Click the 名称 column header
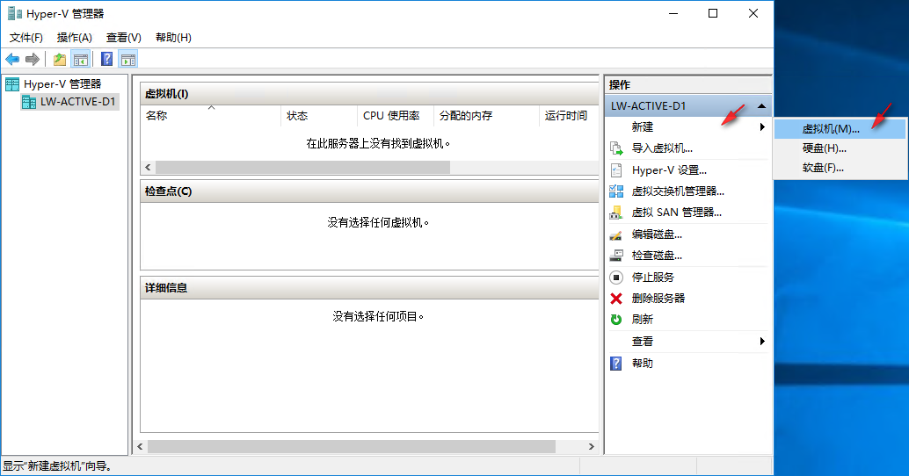The height and width of the screenshot is (476, 909). 210,116
